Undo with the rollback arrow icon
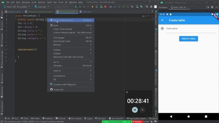The height and width of the screenshot is (123, 219). coord(132,7)
